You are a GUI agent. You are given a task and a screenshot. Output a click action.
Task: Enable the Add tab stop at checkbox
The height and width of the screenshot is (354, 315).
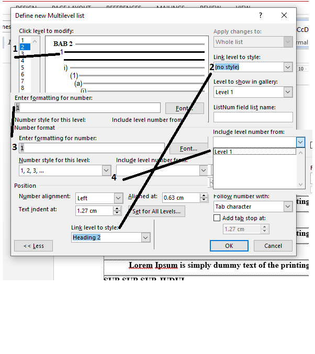click(x=217, y=218)
